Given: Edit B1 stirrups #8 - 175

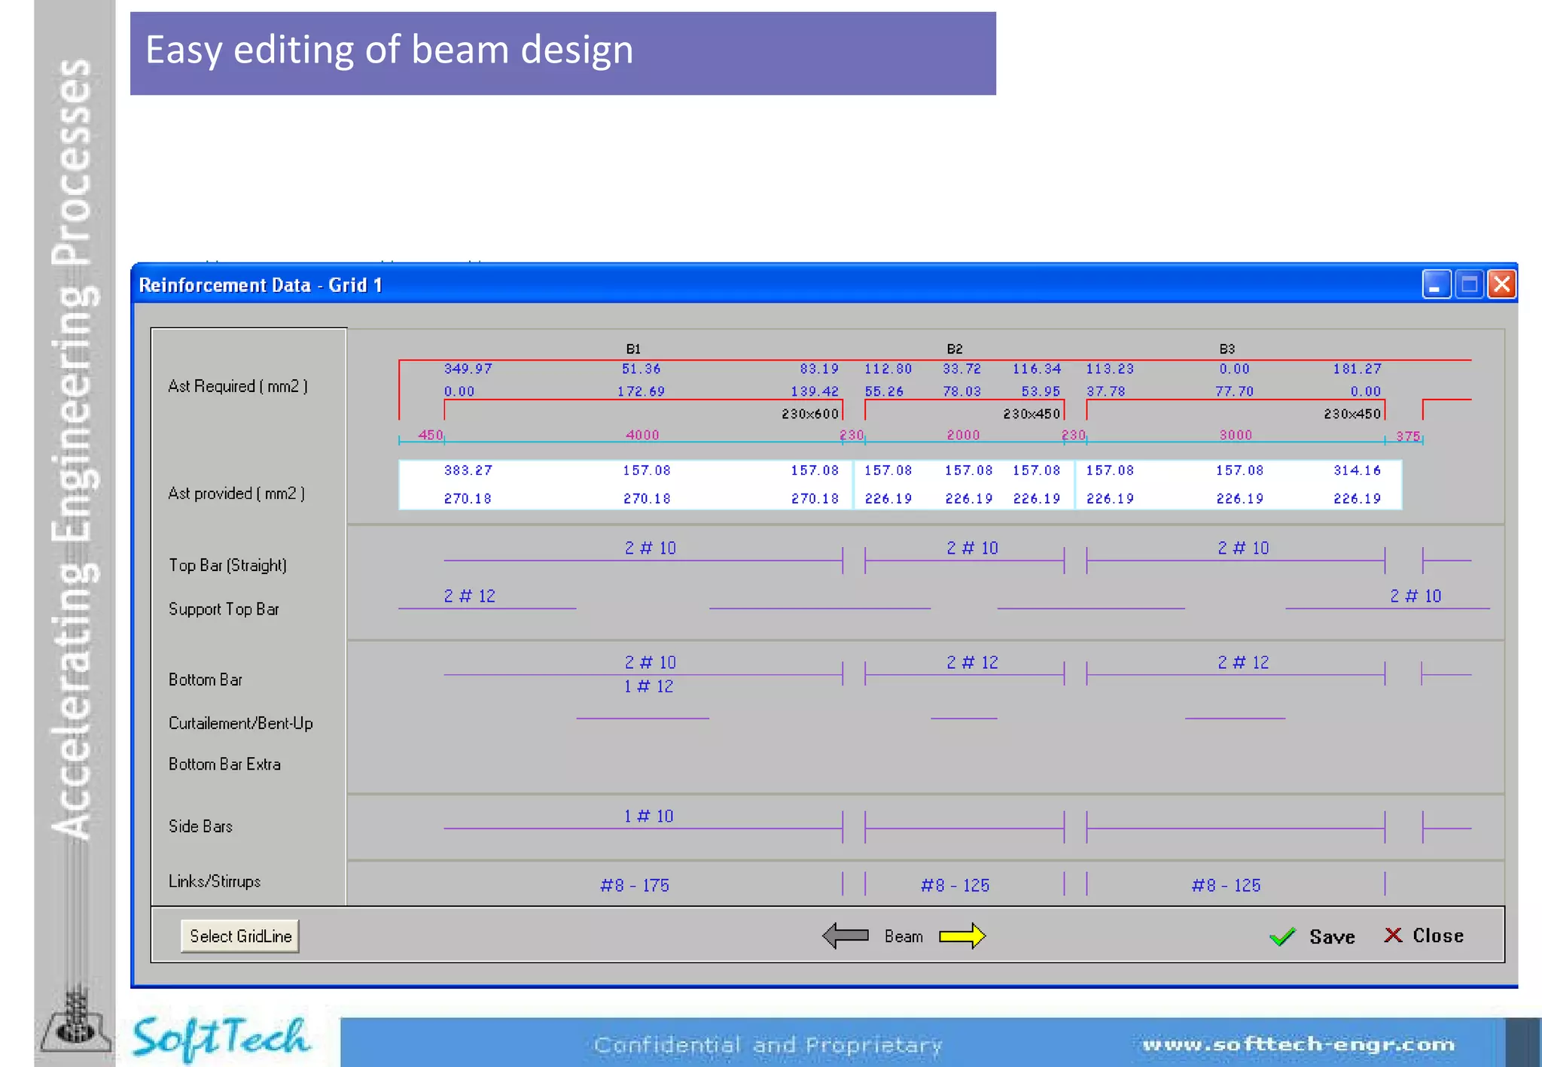Looking at the screenshot, I should coord(635,886).
